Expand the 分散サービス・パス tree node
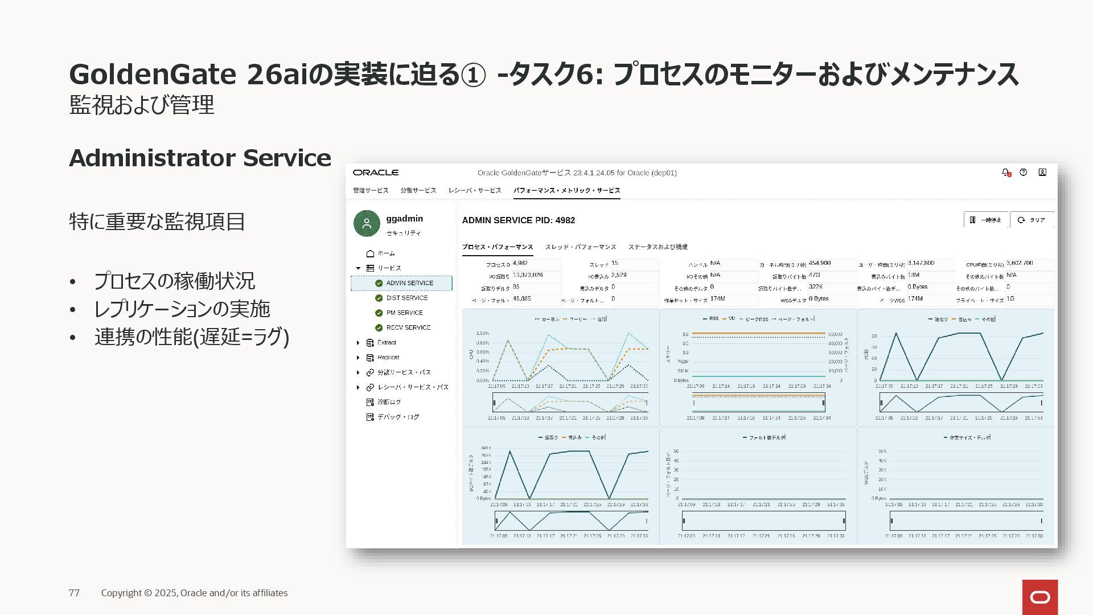 pos(358,372)
